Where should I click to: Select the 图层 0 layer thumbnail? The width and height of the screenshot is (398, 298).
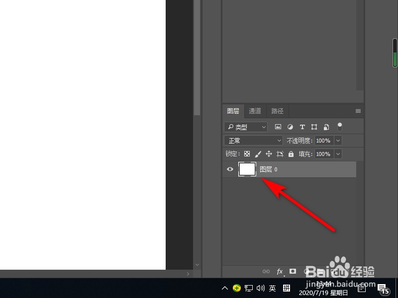[247, 169]
